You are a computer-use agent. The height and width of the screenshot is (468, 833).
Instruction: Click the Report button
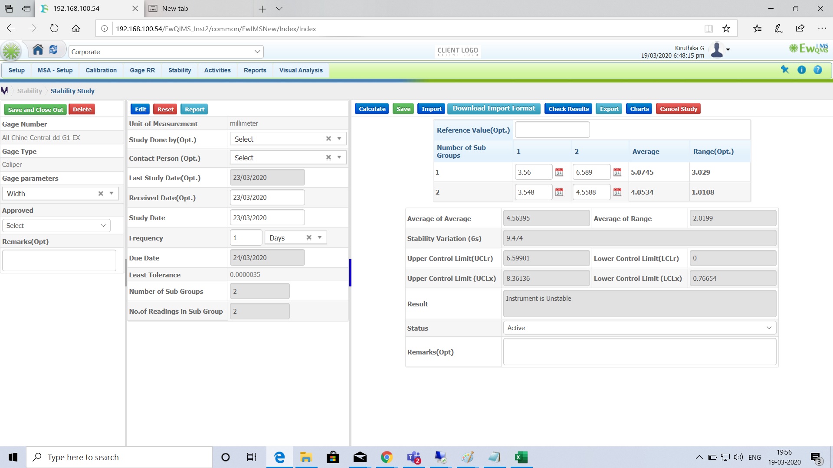click(194, 109)
